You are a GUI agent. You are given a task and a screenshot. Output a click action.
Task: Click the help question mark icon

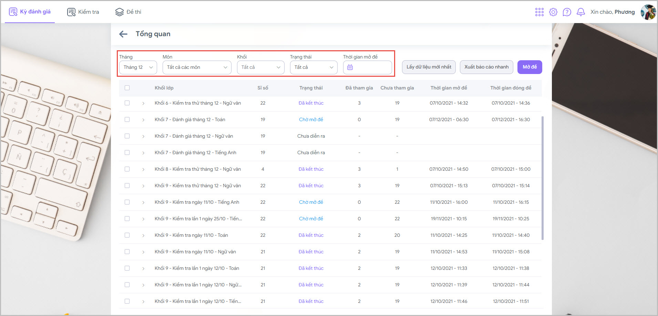click(567, 12)
